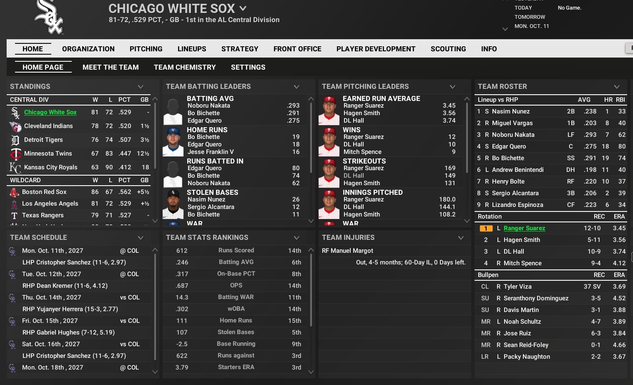Open the Team Roster panel dropdown
The image size is (633, 385).
click(617, 87)
